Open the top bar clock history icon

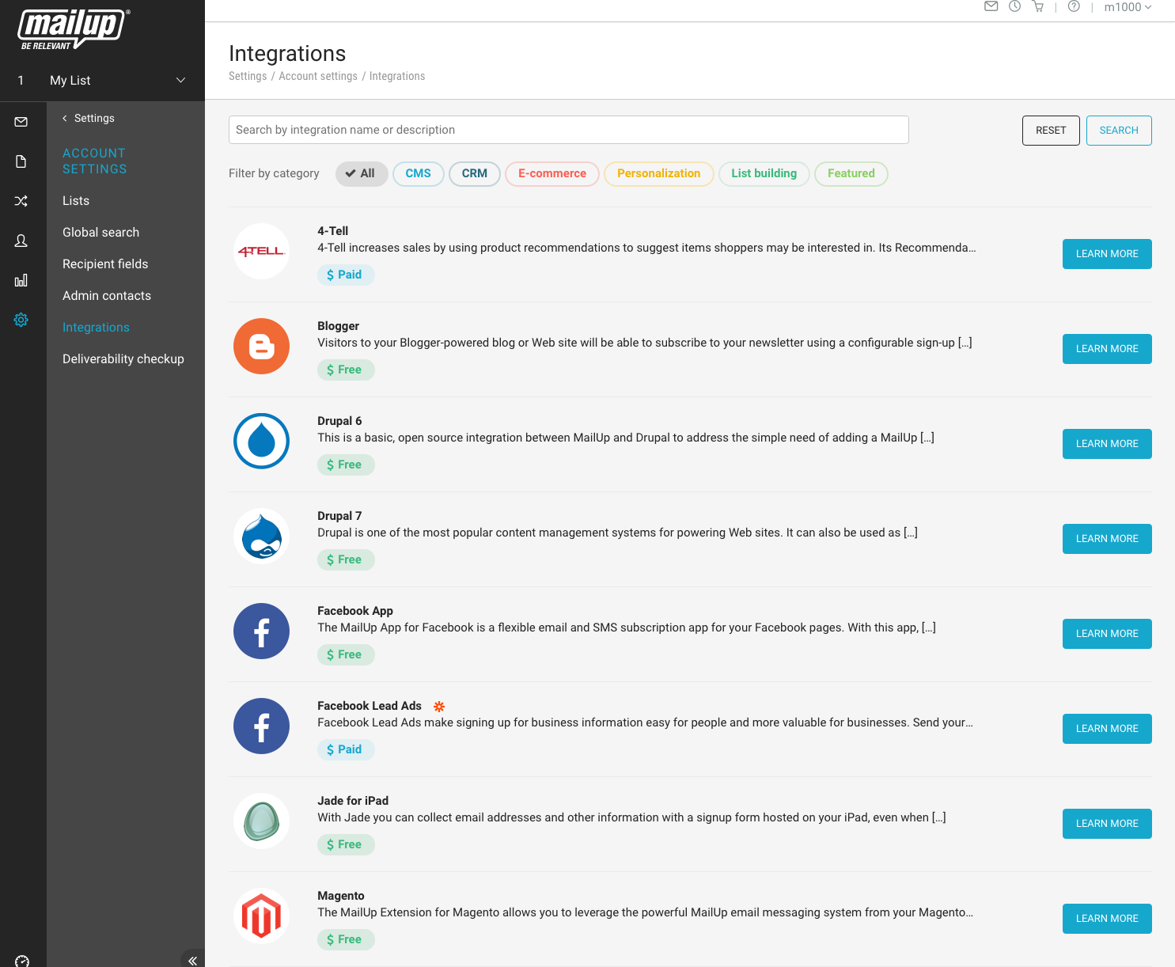(1014, 6)
